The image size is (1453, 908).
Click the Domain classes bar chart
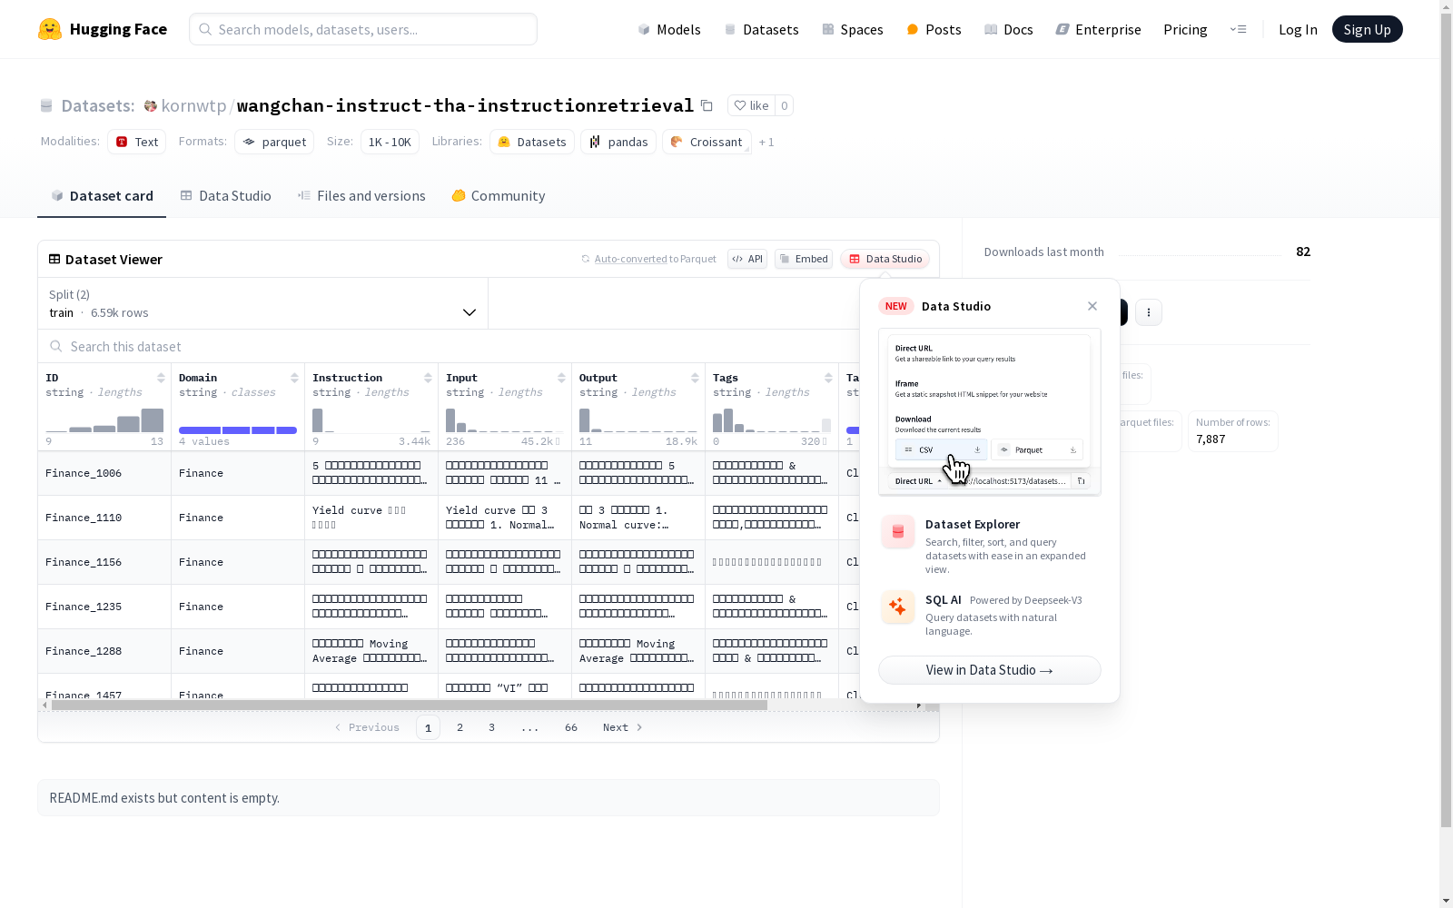[x=238, y=429]
